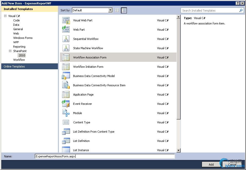The width and height of the screenshot is (246, 170).
Task: Click the List Definition template icon
Action: [66, 141]
